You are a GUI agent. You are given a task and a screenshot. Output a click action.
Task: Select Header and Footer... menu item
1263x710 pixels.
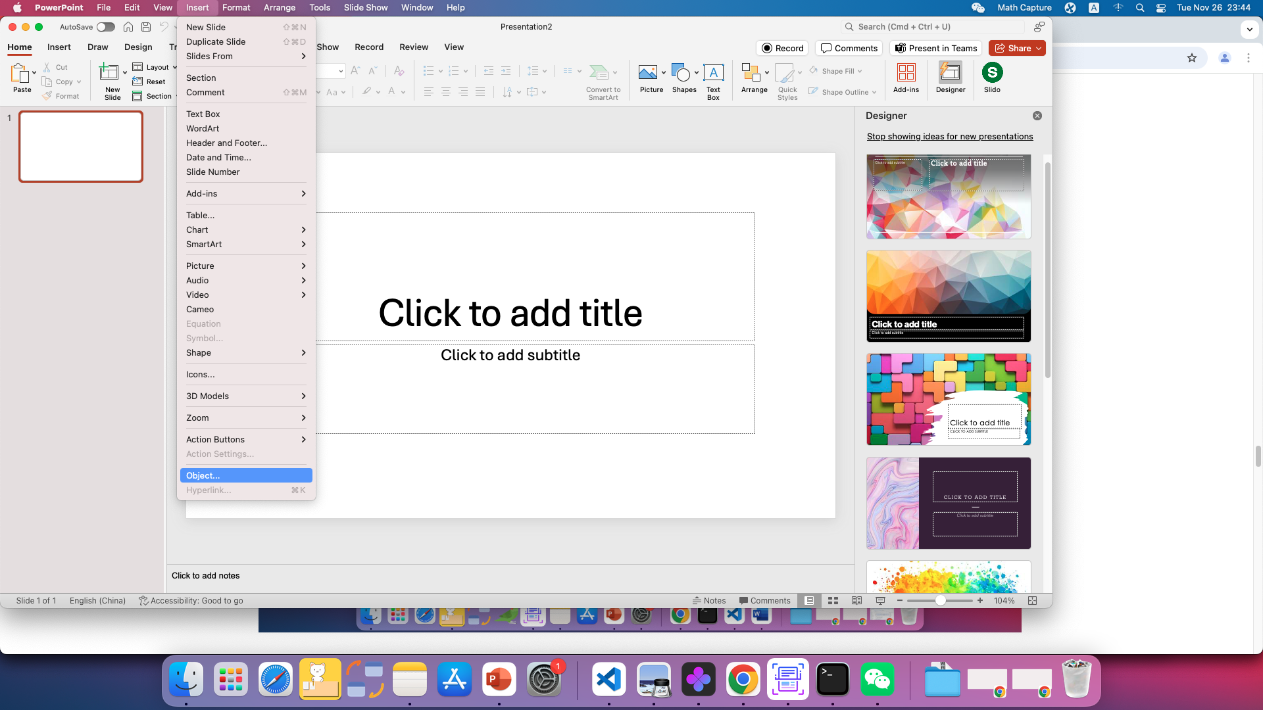[x=246, y=143]
